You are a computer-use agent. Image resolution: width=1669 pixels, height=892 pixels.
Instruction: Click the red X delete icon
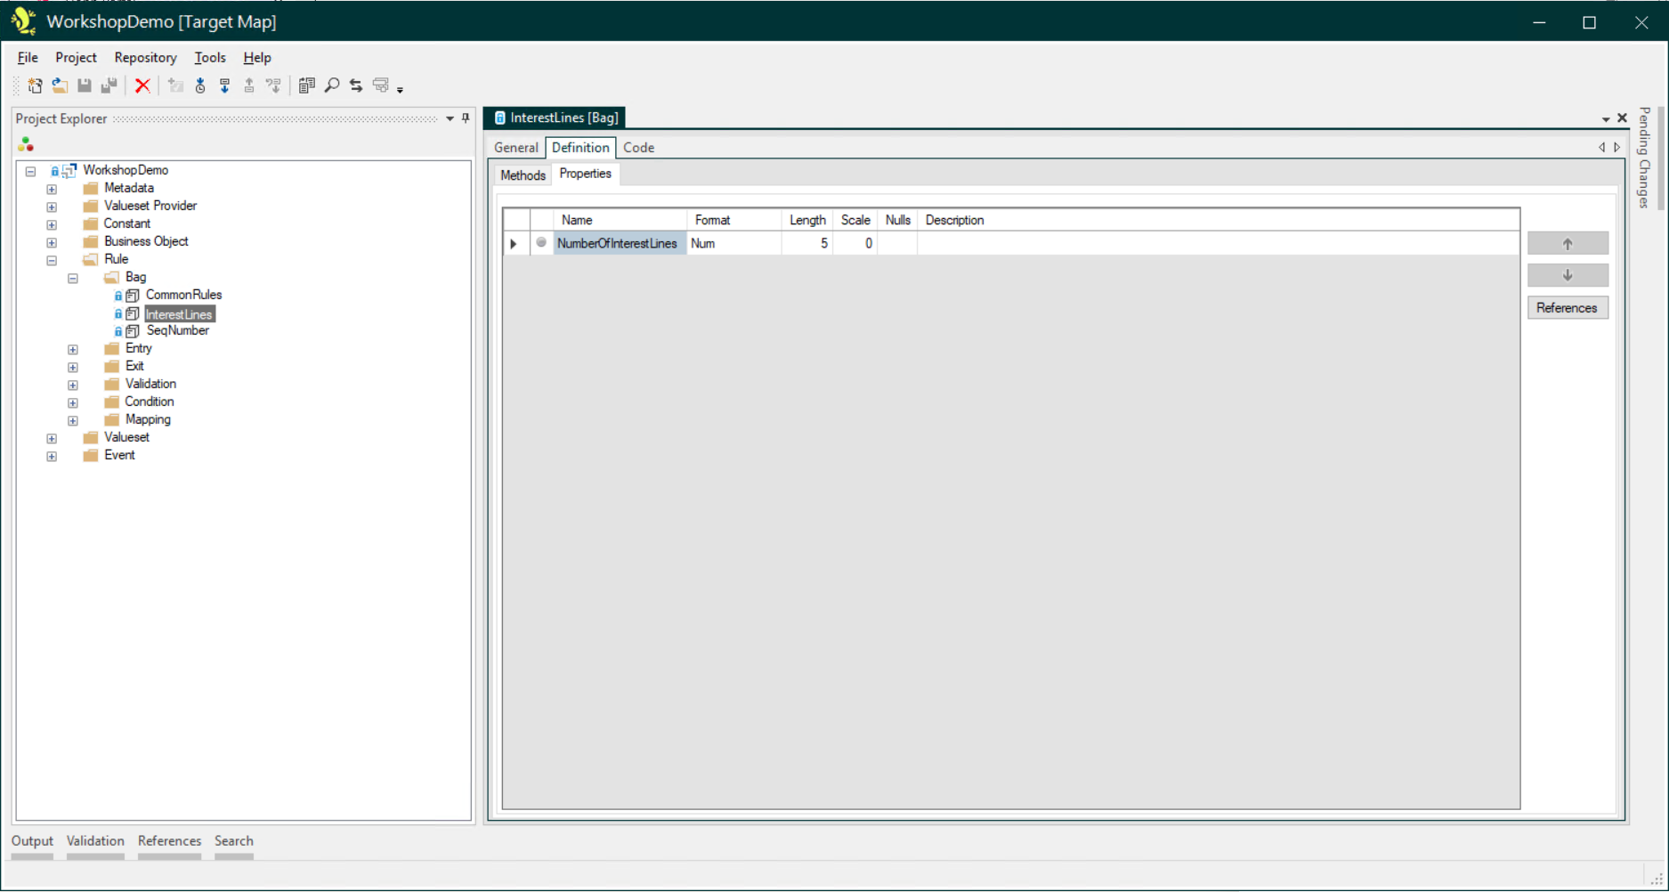[x=142, y=85]
